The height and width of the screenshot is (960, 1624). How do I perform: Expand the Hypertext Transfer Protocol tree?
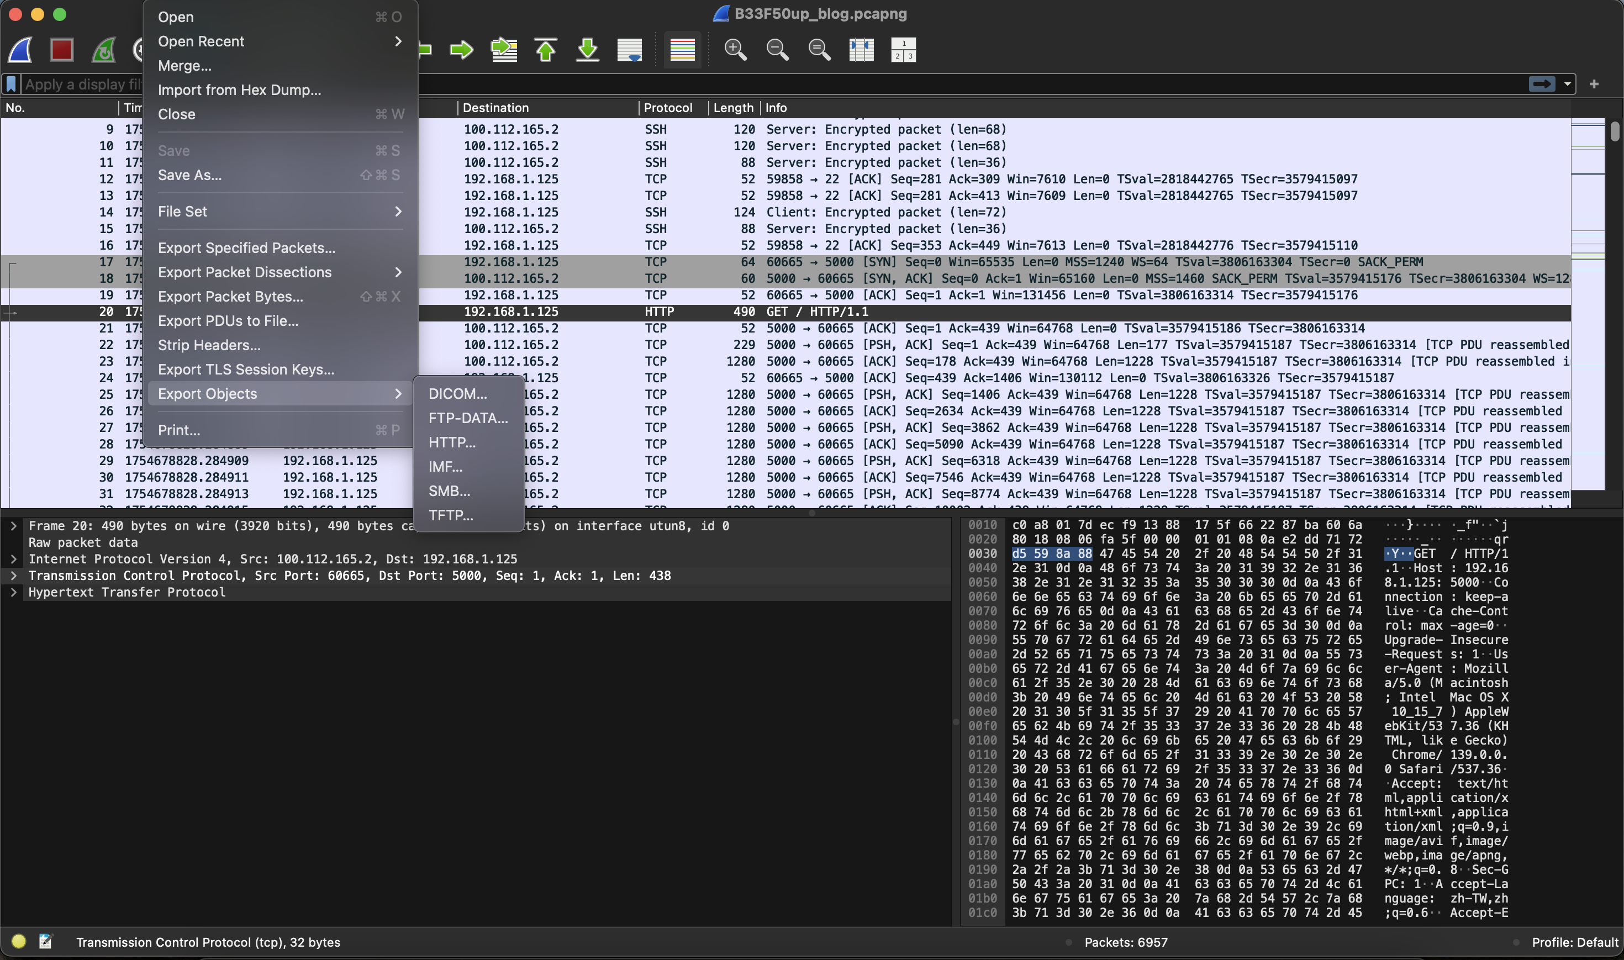[x=14, y=592]
